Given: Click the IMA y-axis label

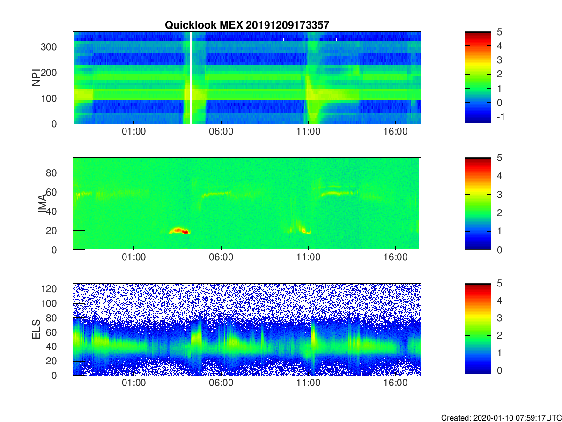Looking at the screenshot, I should click(42, 204).
